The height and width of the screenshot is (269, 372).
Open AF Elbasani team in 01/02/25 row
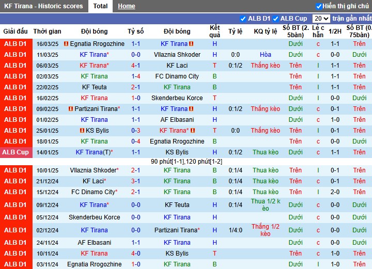pos(177,120)
